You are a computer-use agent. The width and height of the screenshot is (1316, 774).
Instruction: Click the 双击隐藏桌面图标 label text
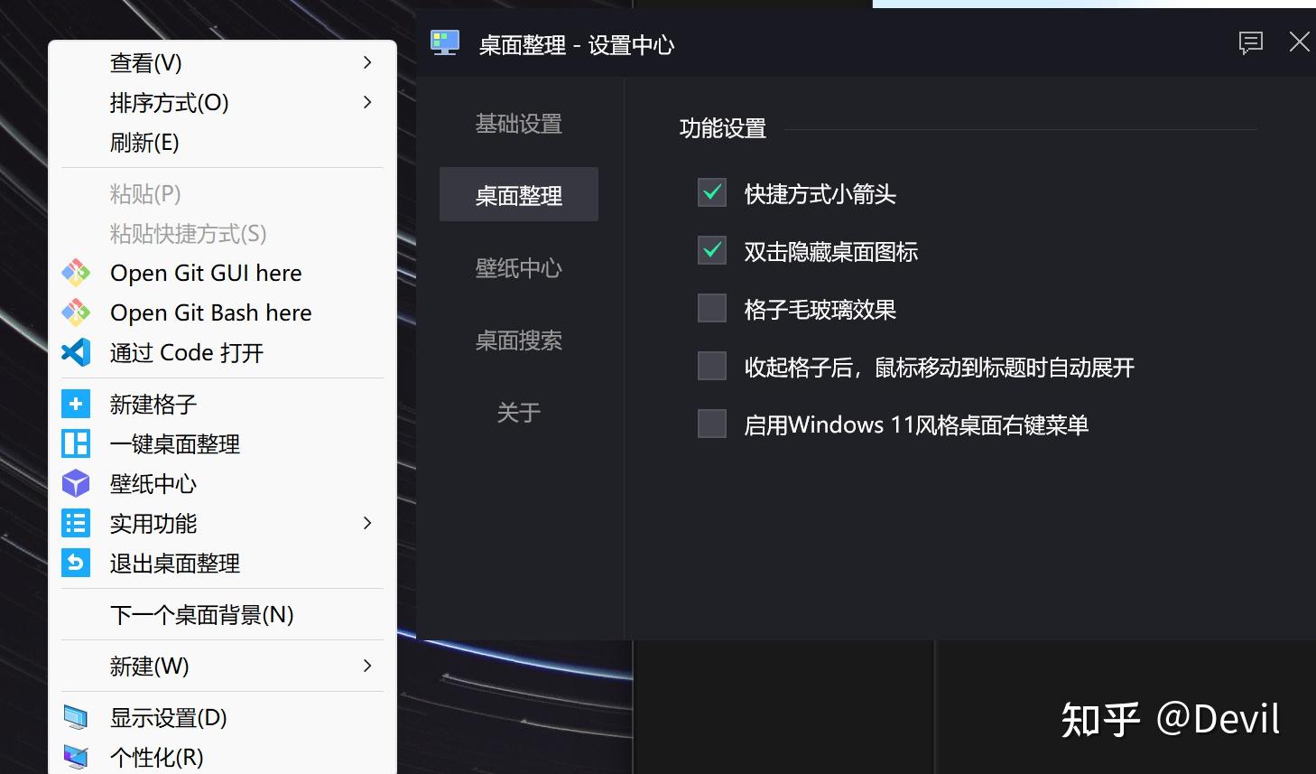point(830,251)
